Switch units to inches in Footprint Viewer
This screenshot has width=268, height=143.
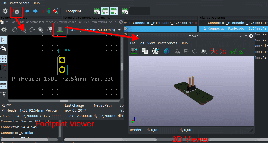pos(3,77)
